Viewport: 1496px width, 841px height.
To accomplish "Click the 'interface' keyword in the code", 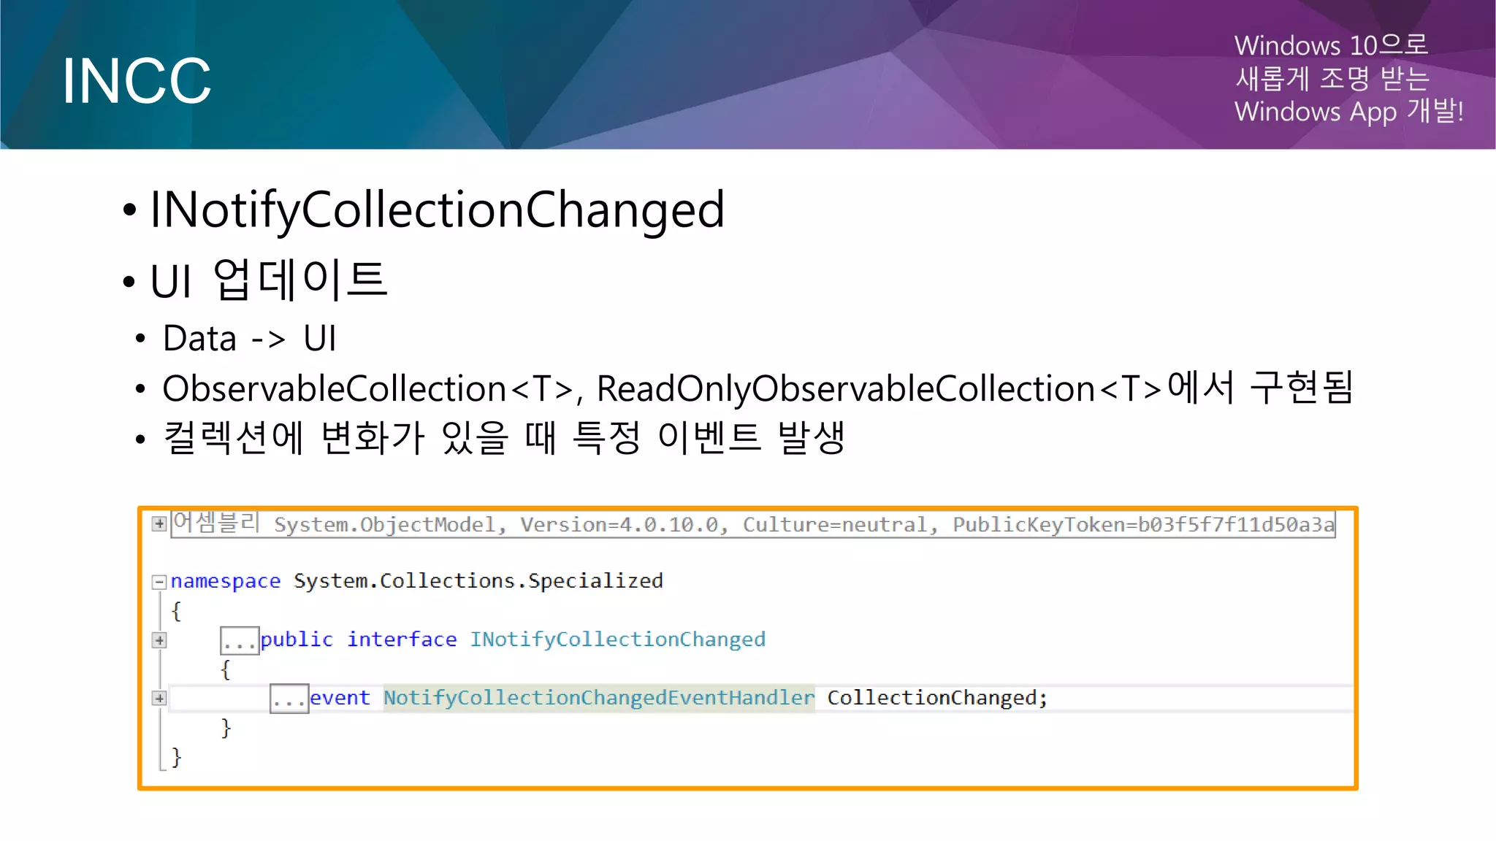I will [402, 640].
